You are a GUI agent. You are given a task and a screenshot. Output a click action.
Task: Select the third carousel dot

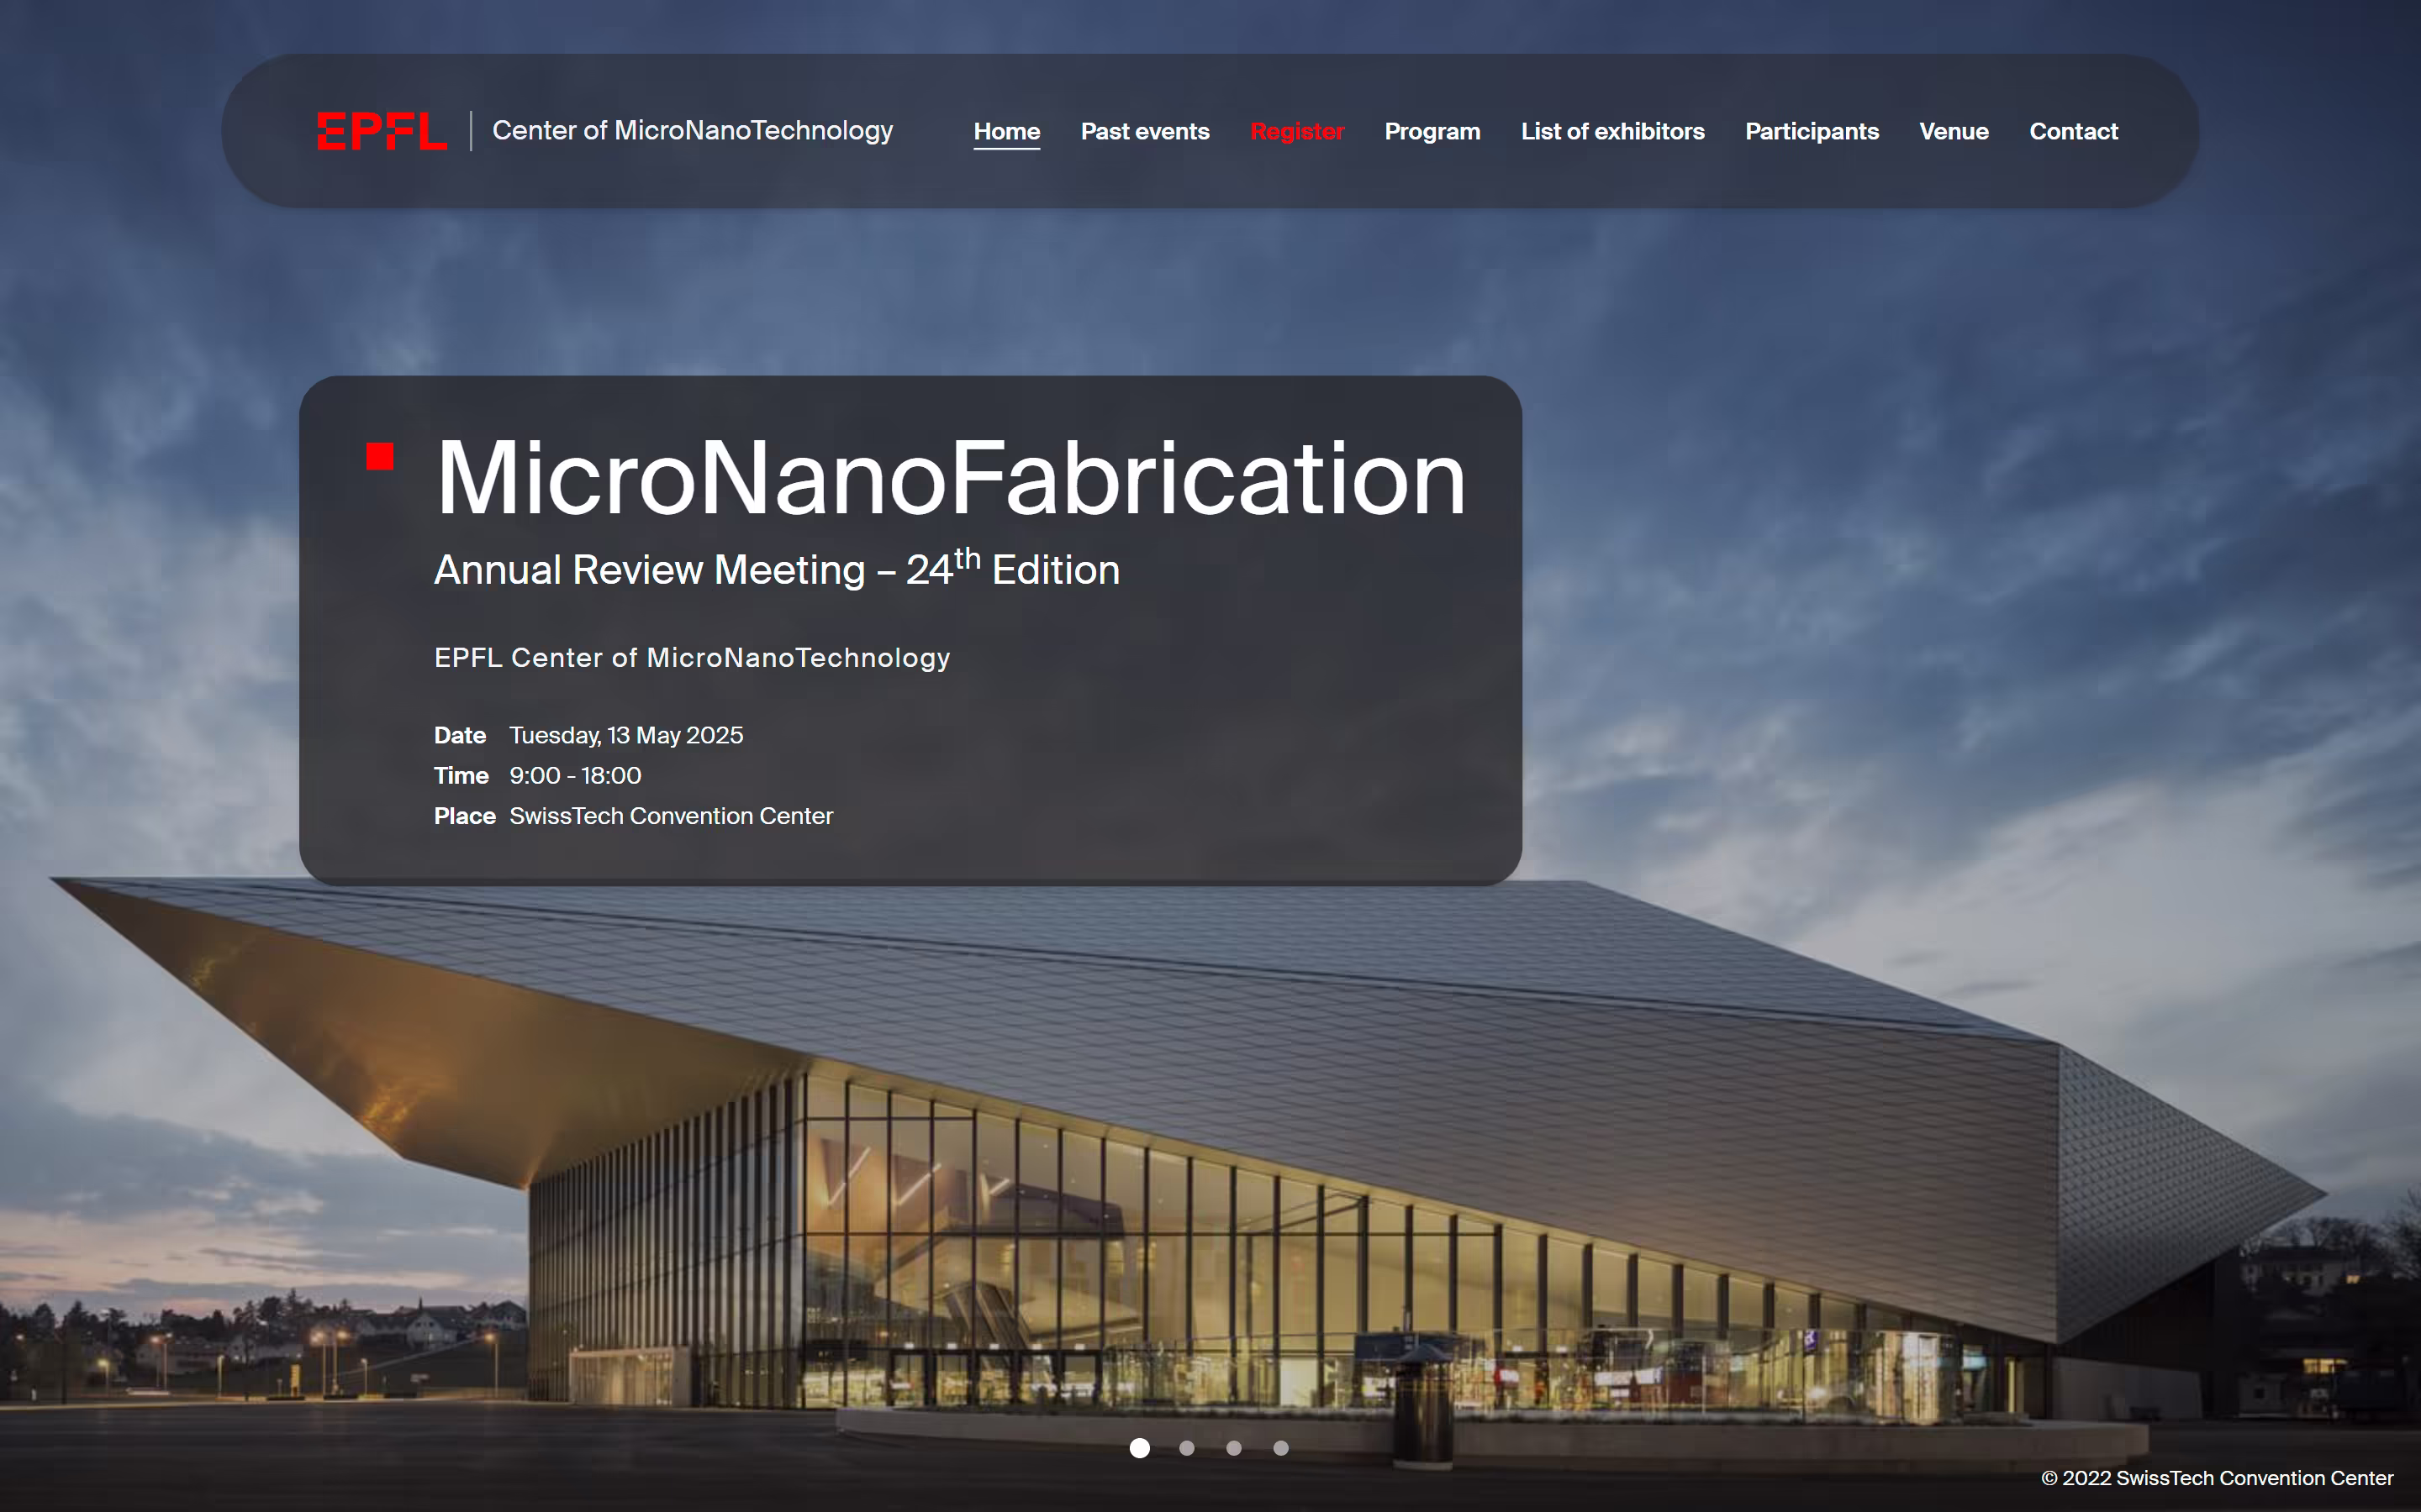1235,1448
